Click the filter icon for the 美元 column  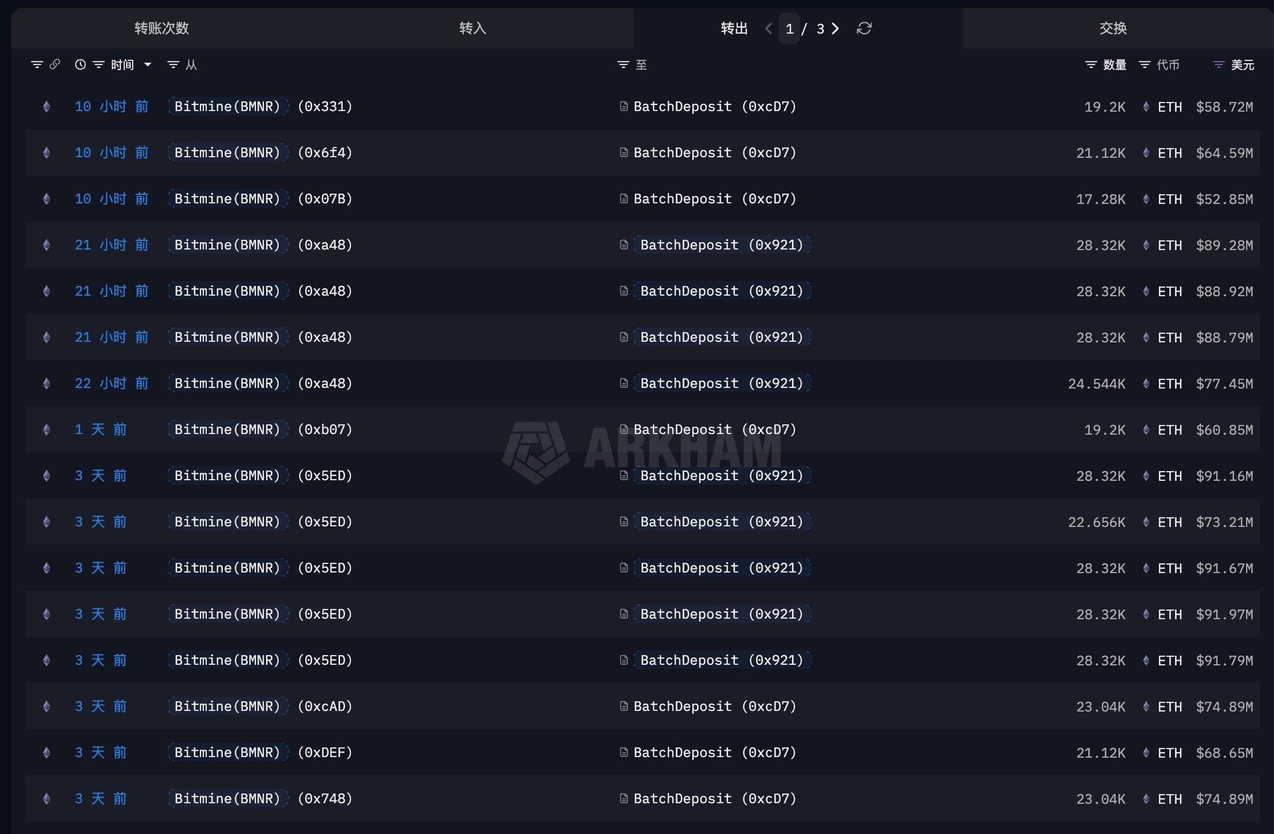1218,64
